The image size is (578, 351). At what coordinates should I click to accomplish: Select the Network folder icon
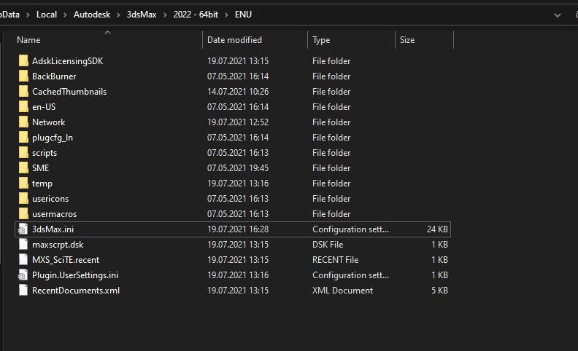point(23,122)
